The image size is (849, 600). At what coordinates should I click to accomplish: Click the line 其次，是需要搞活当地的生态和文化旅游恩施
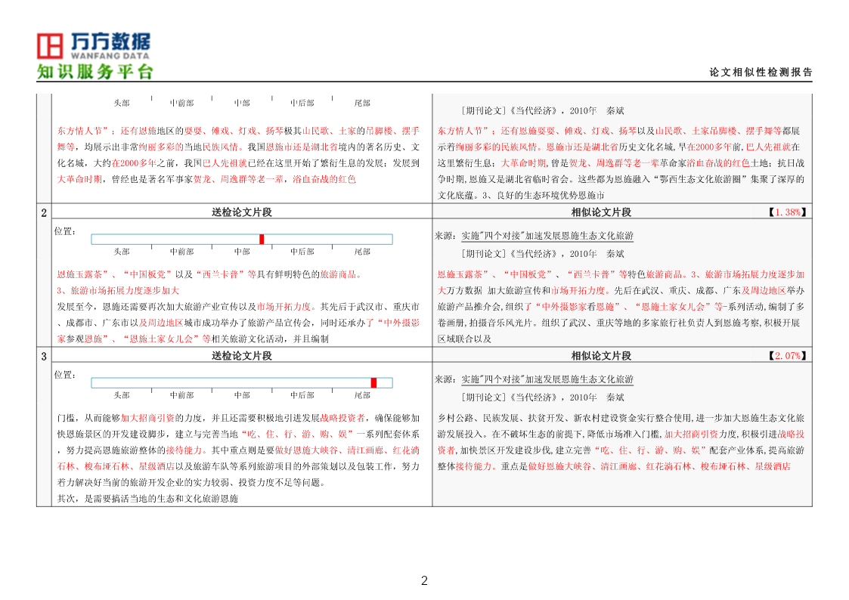tap(147, 498)
